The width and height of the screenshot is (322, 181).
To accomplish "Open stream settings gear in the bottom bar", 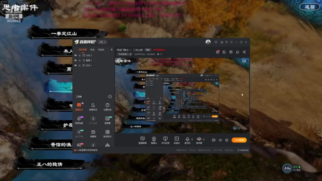I will pos(227,140).
